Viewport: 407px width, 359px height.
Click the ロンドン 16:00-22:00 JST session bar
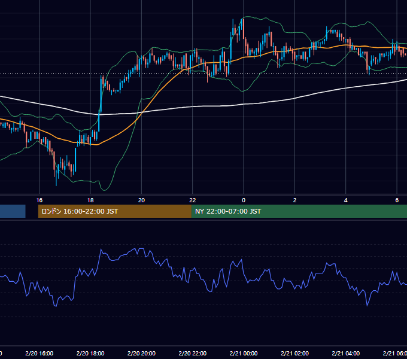114,211
